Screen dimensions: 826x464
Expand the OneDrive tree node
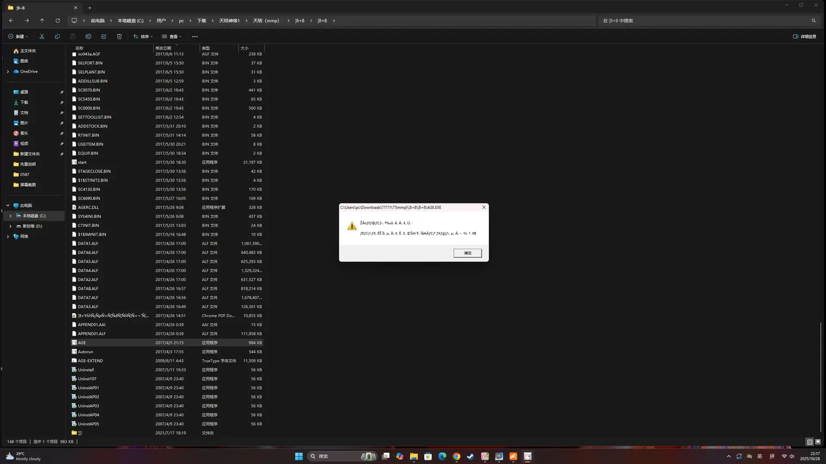(x=8, y=71)
